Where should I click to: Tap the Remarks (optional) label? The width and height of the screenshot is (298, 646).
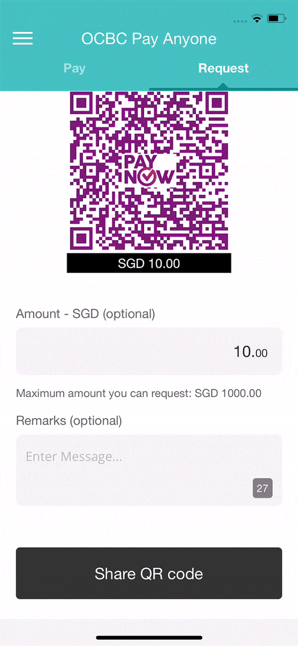(69, 421)
